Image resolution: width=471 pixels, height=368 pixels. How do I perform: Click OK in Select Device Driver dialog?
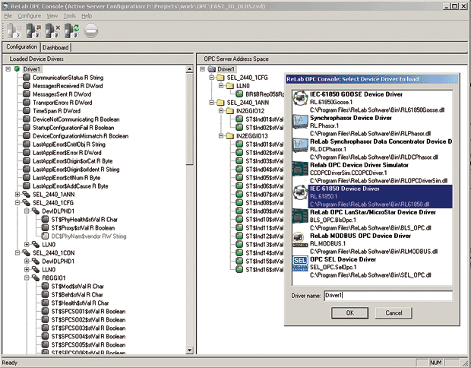[x=350, y=313]
